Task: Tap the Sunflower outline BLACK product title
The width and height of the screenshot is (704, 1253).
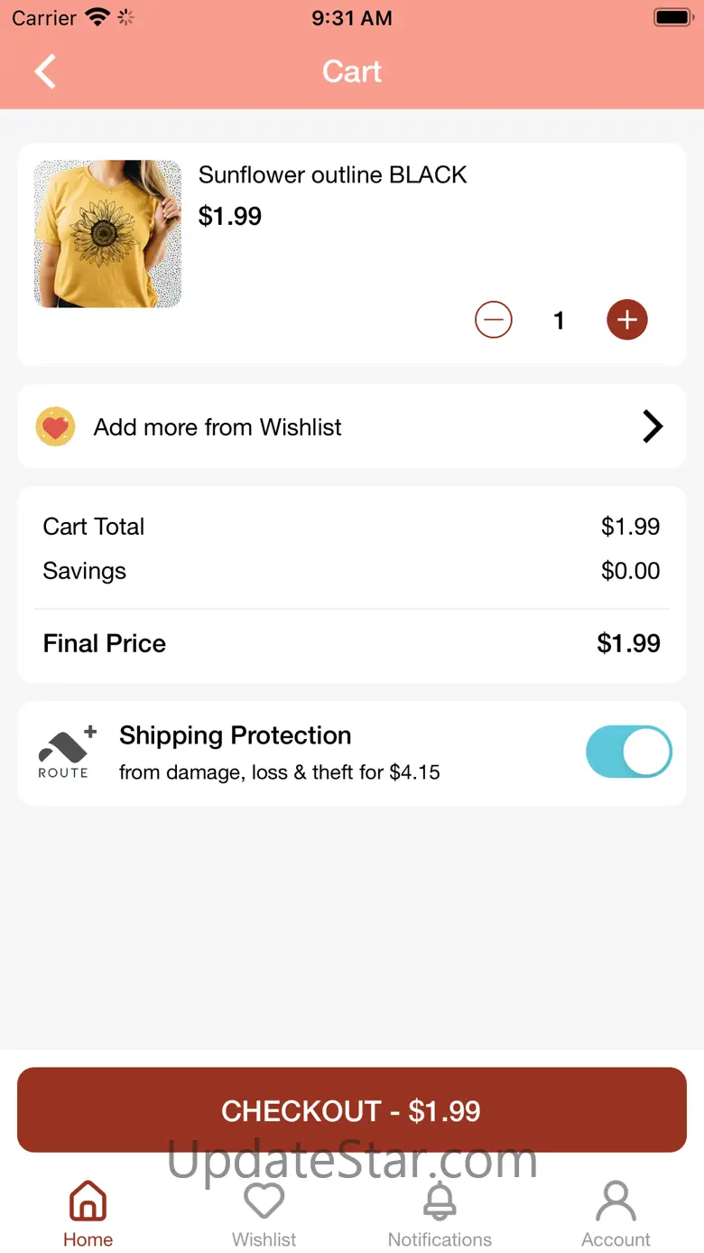Action: 332,175
